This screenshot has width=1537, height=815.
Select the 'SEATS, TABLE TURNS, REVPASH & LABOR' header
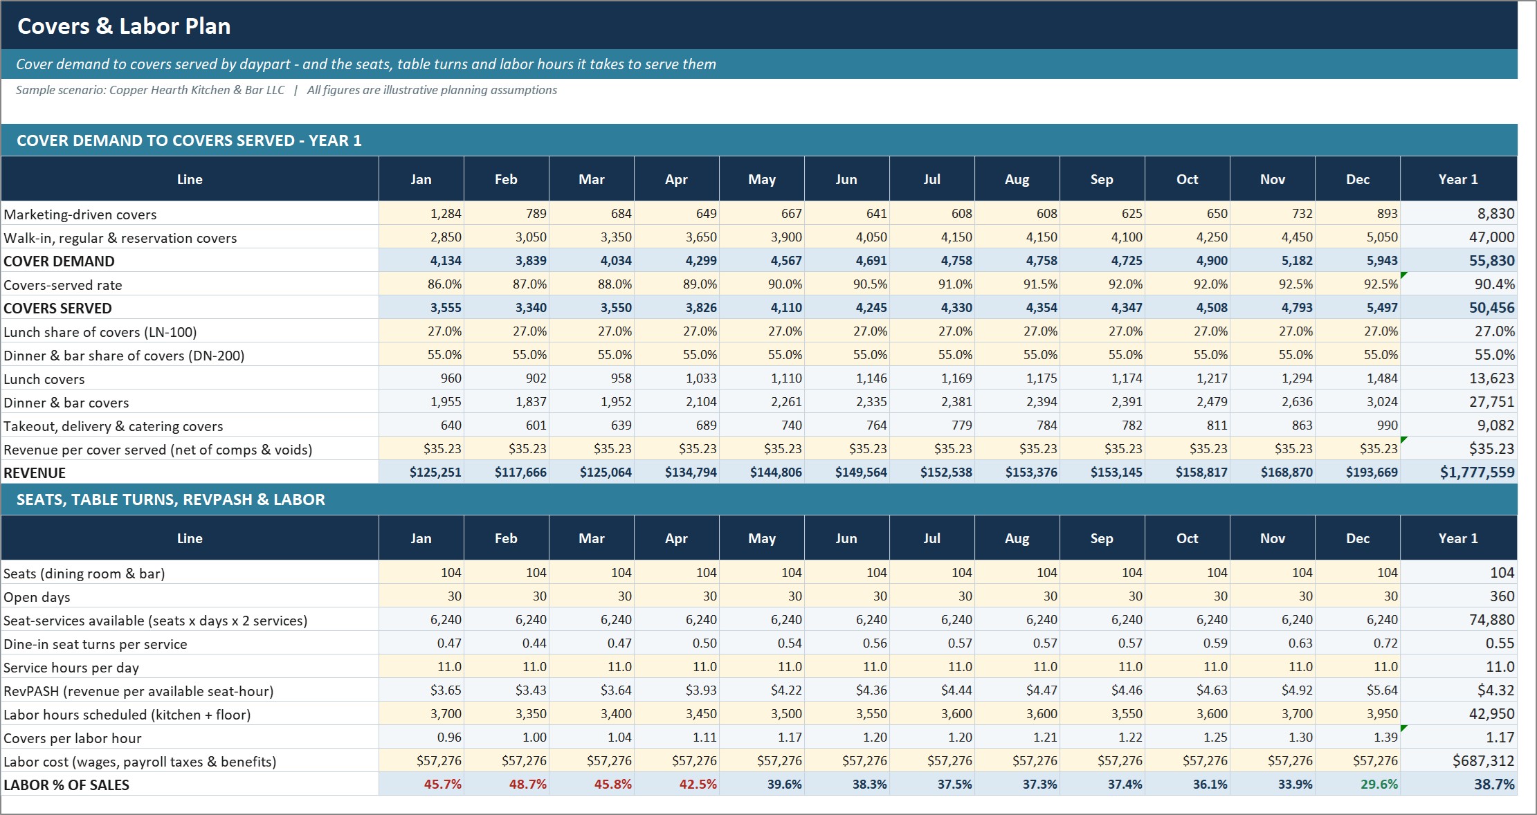tap(170, 500)
